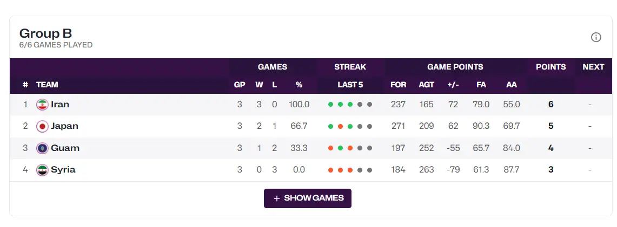Click the plus icon on Show Games
This screenshot has width=617, height=227.
[x=277, y=198]
